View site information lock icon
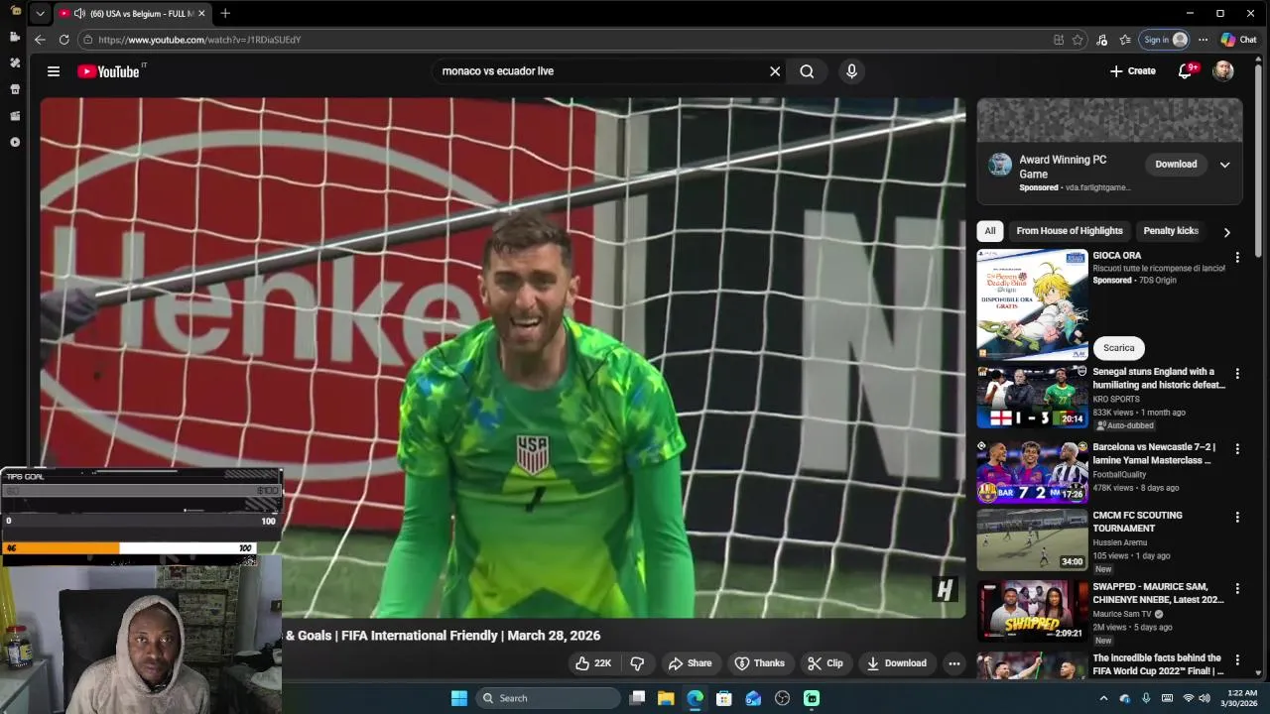The height and width of the screenshot is (714, 1270). tap(88, 40)
